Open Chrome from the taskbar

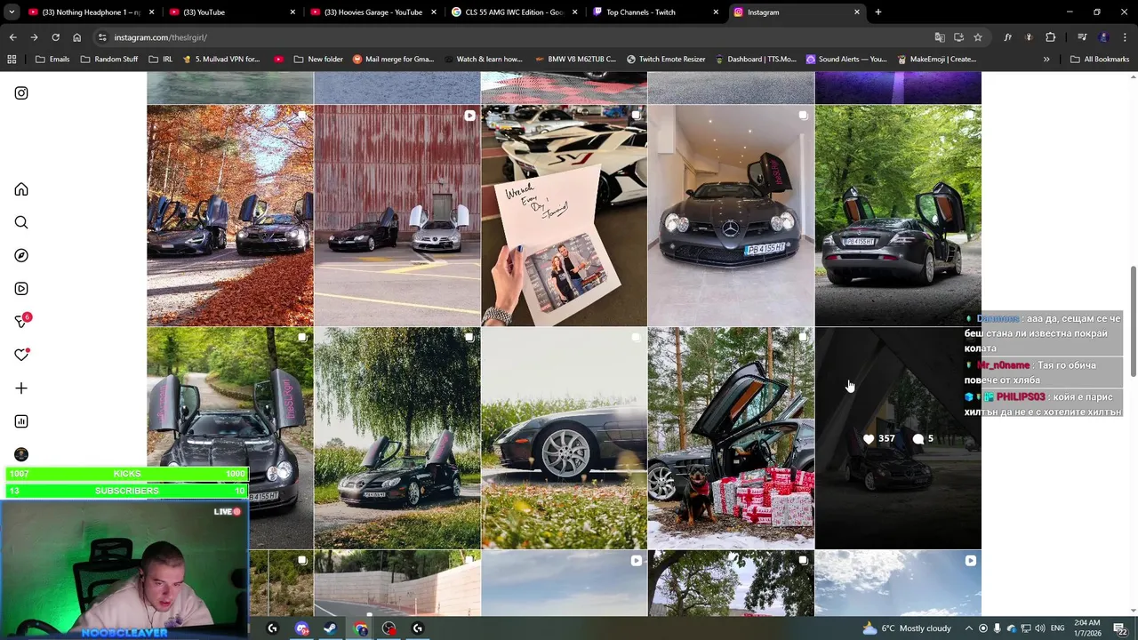(x=360, y=628)
